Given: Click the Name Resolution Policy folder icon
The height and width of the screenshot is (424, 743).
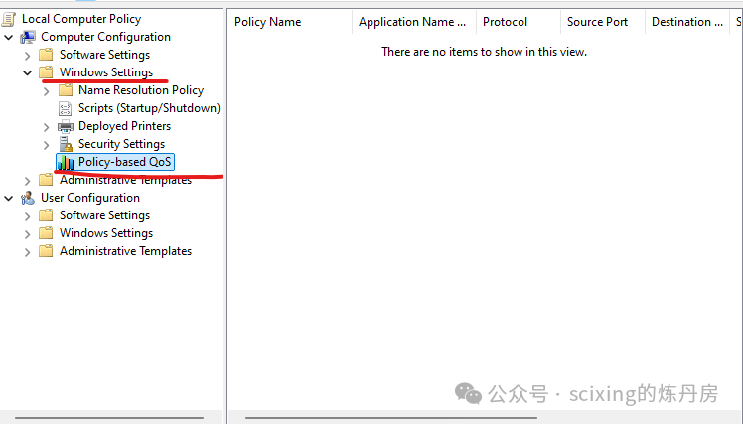Looking at the screenshot, I should pos(66,90).
